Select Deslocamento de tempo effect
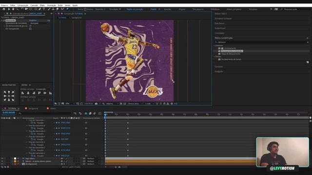 point(231,59)
